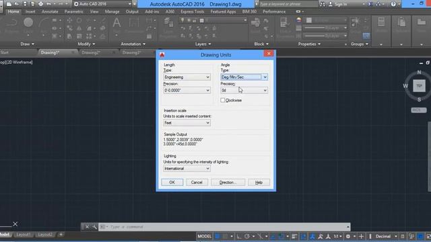
Task: Click the TOP face of the ViewCube
Action: [x=419, y=86]
